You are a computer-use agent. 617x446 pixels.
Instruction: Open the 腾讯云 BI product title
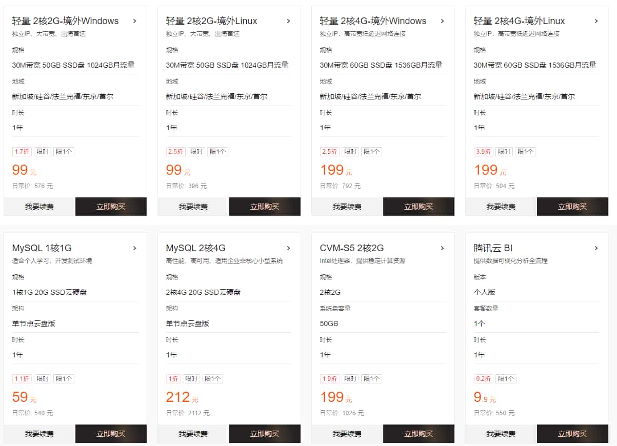(493, 248)
